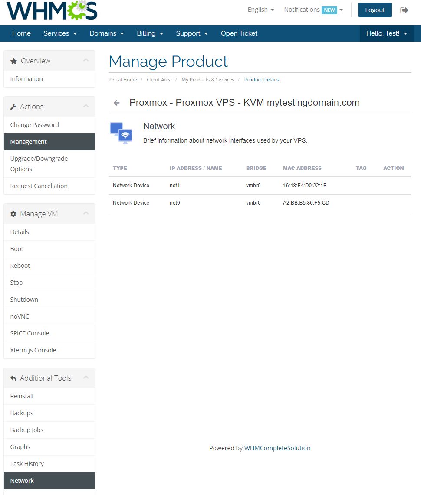Click Request Cancellation
This screenshot has width=421, height=495.
point(49,186)
